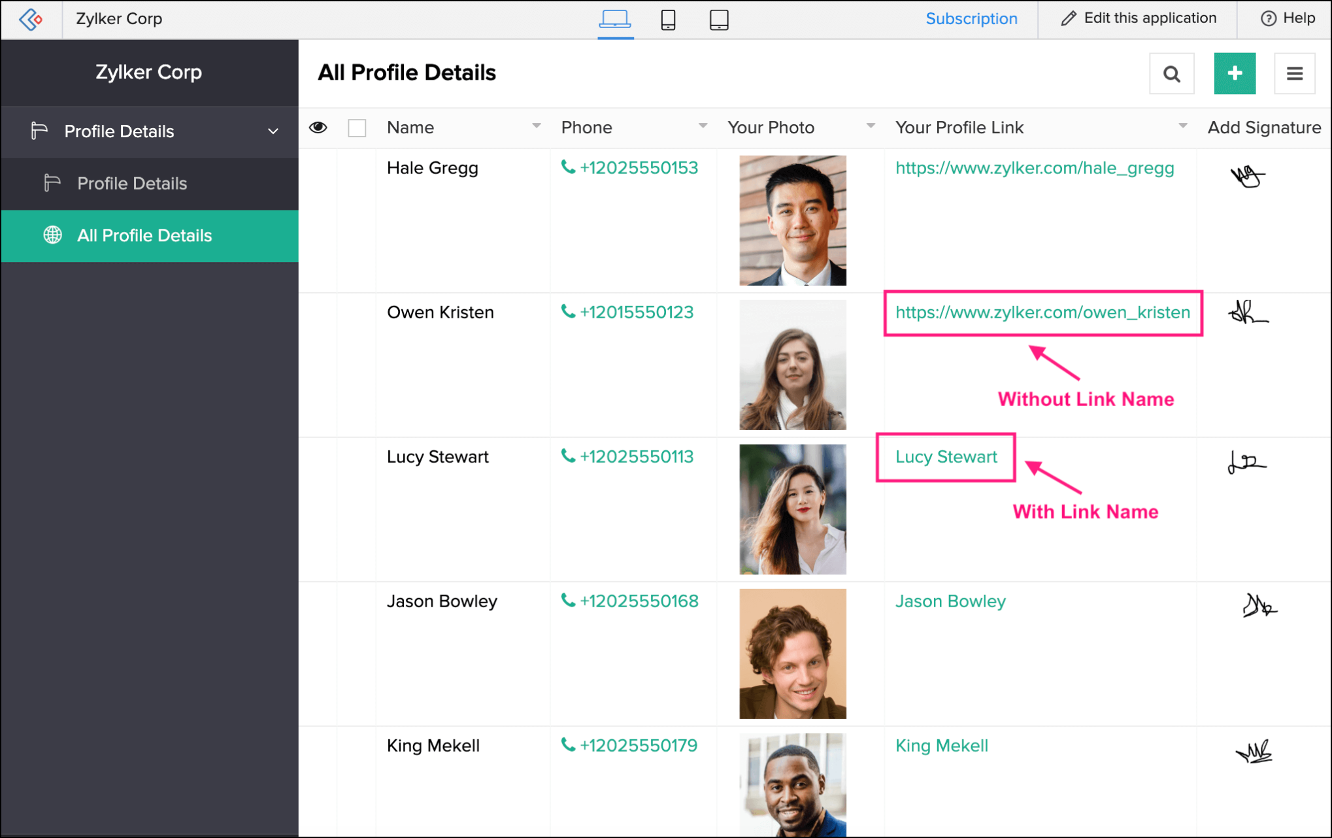Toggle the eye column visibility icon

tap(318, 127)
